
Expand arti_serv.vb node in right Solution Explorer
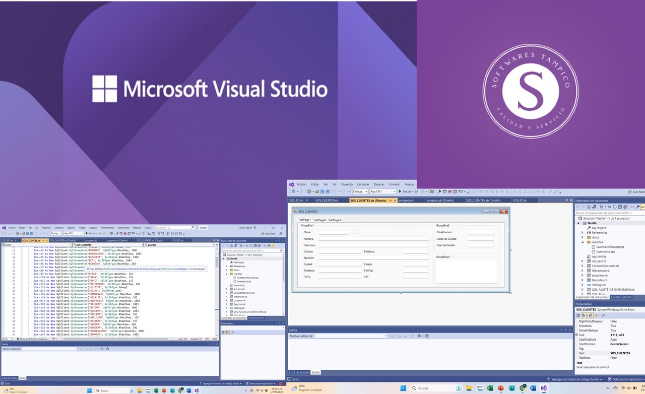click(x=582, y=261)
